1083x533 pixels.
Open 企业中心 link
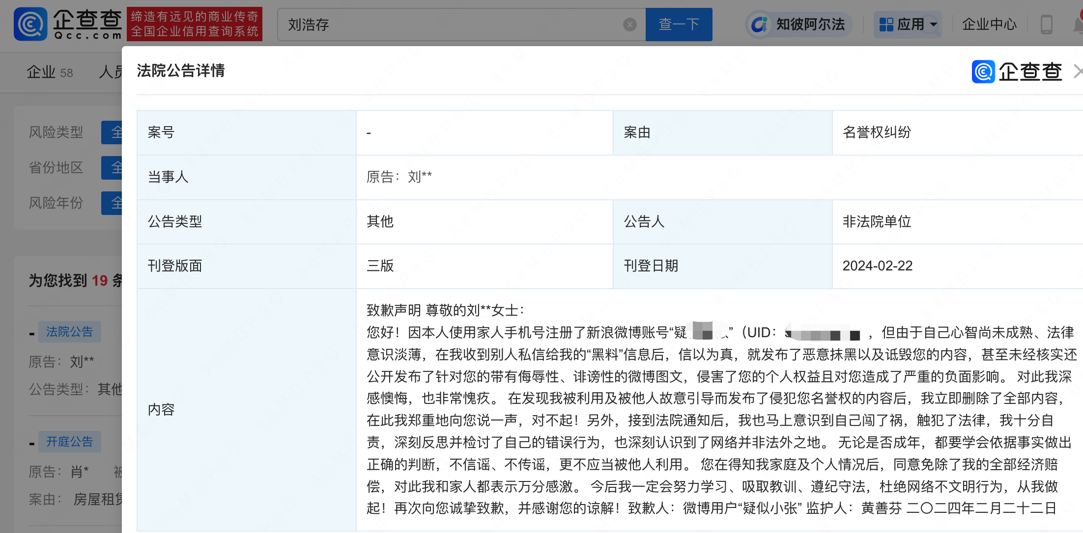pyautogui.click(x=989, y=24)
